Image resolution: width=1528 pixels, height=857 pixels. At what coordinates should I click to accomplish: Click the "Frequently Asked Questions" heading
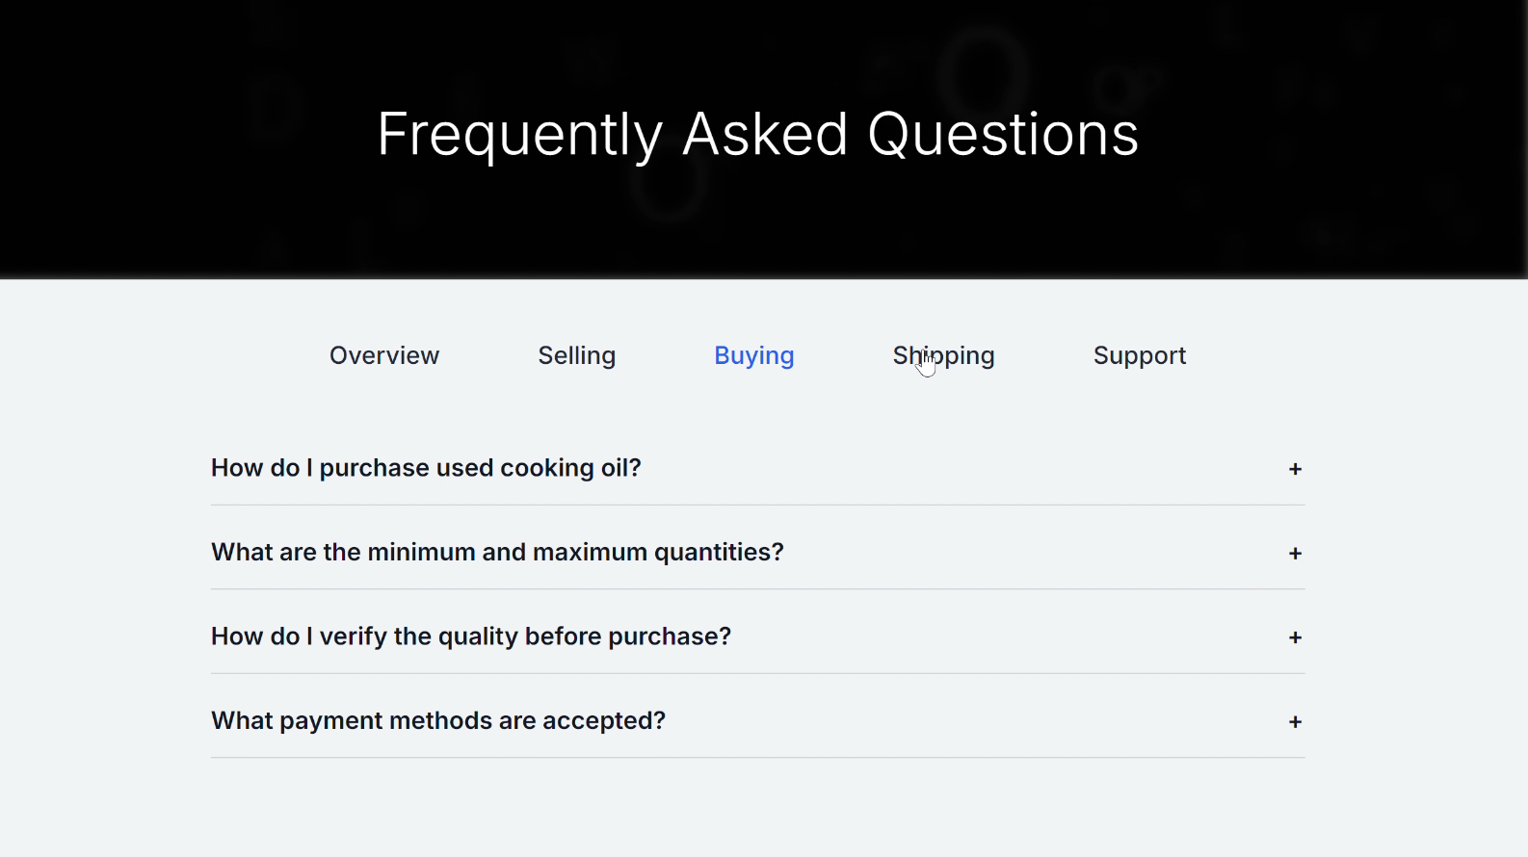[x=757, y=134]
